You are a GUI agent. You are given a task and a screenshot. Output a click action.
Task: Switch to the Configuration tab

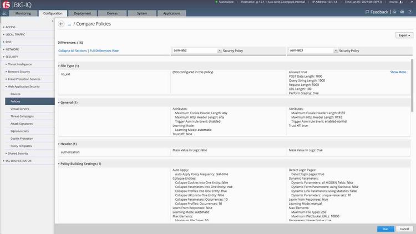(x=53, y=13)
